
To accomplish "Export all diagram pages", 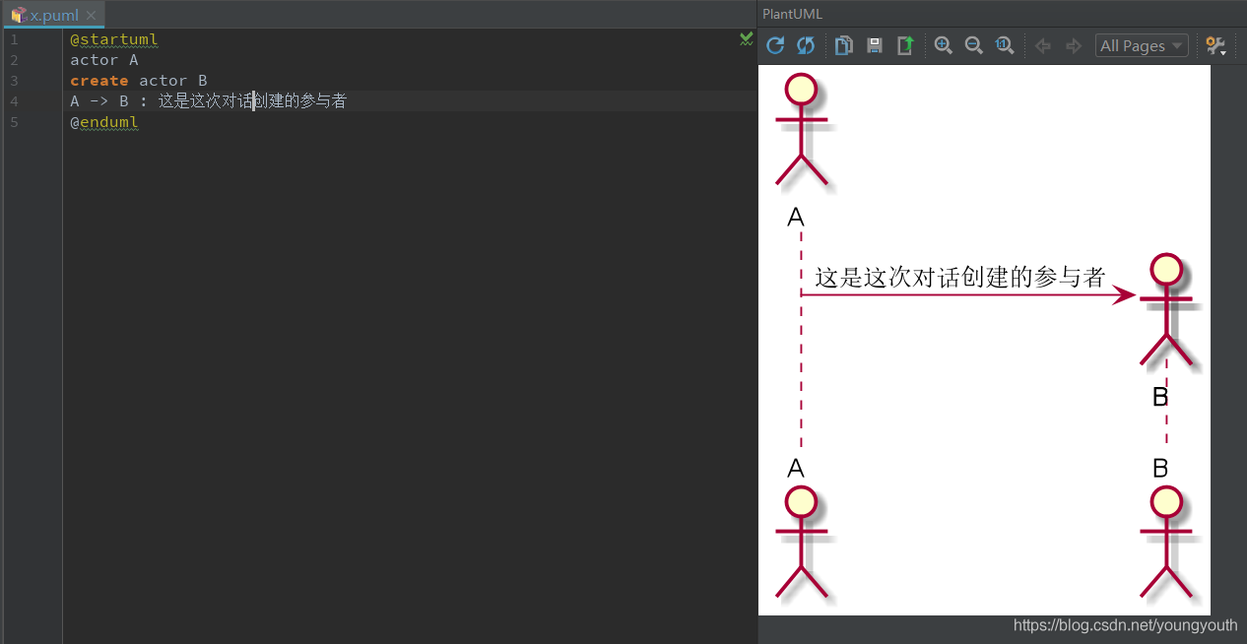I will (x=905, y=45).
